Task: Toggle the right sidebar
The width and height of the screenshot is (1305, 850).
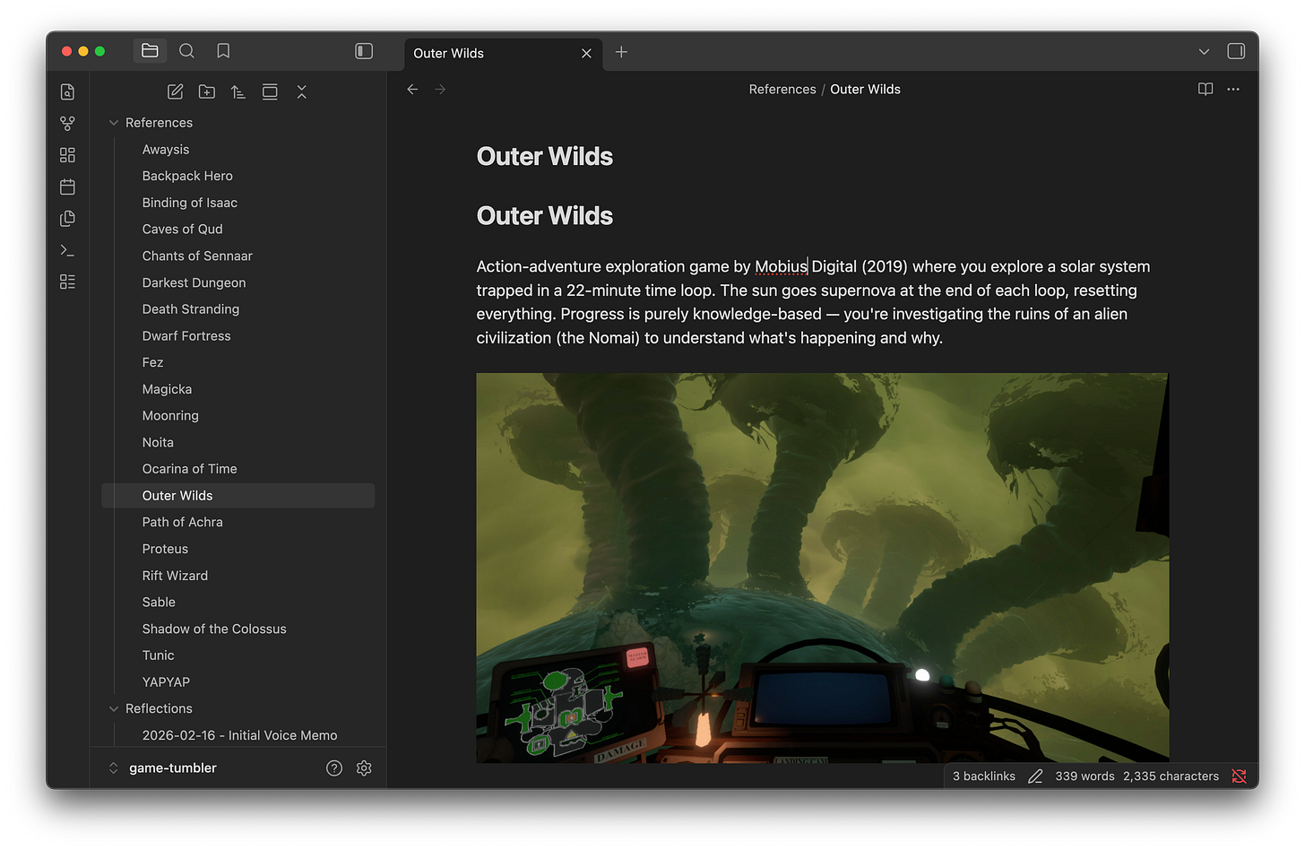Action: (x=1236, y=51)
